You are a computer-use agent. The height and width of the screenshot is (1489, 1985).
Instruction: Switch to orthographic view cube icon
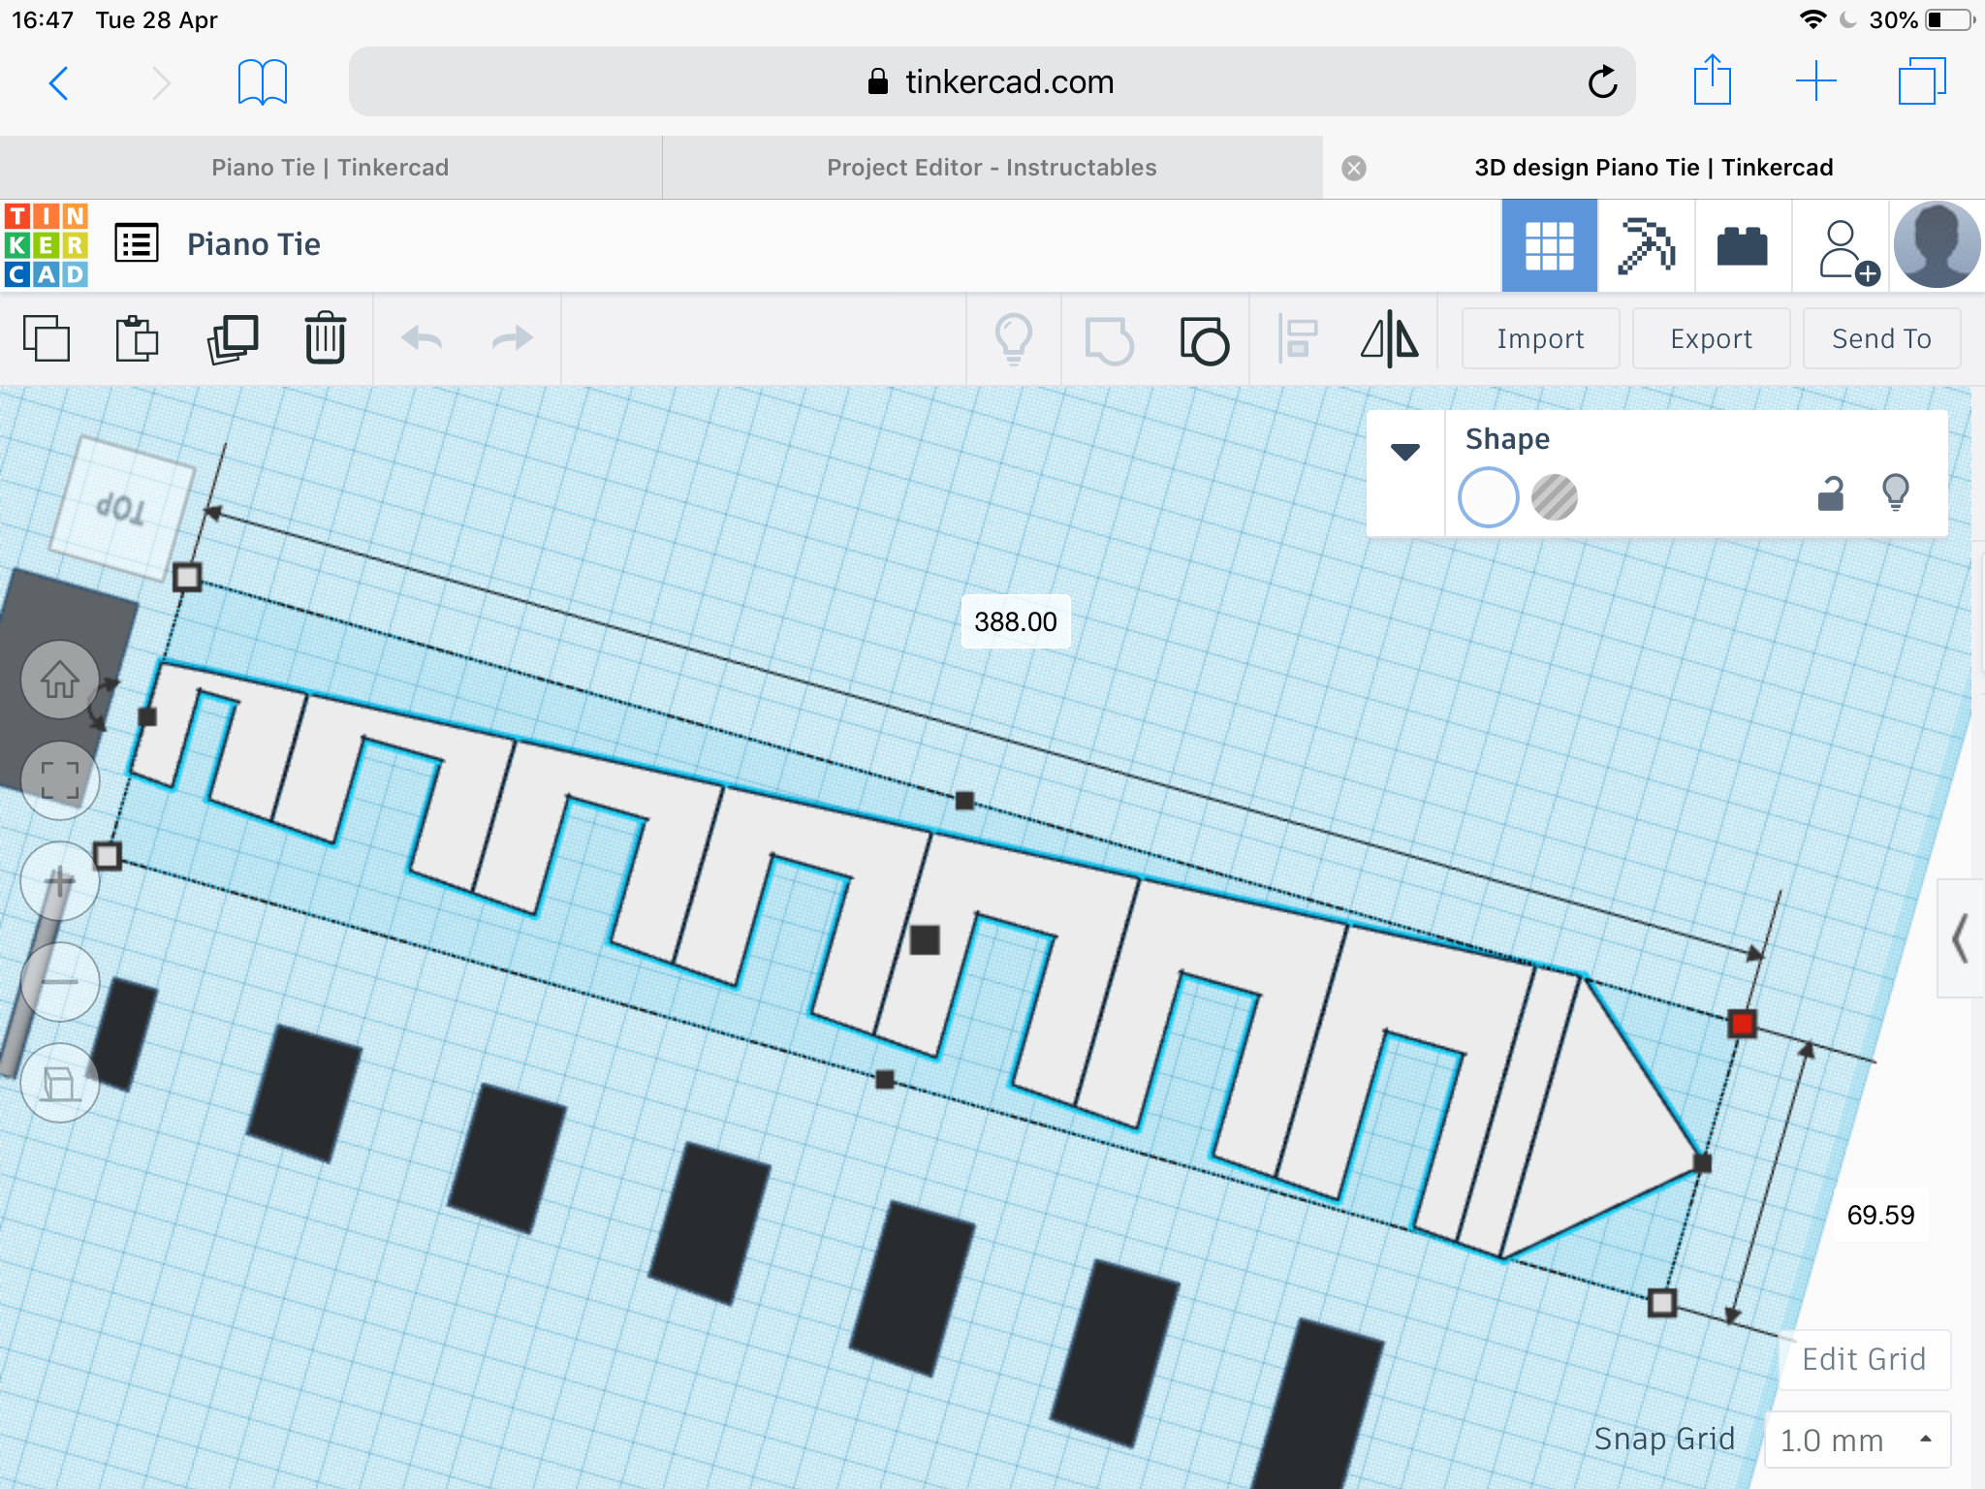pyautogui.click(x=60, y=1083)
